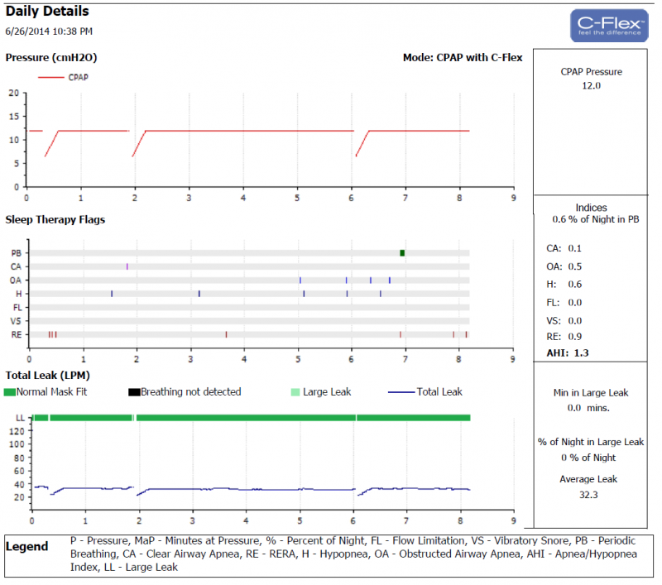Screen dimensions: 662x585
Task: Click the C-Flex logo
Action: 608,26
